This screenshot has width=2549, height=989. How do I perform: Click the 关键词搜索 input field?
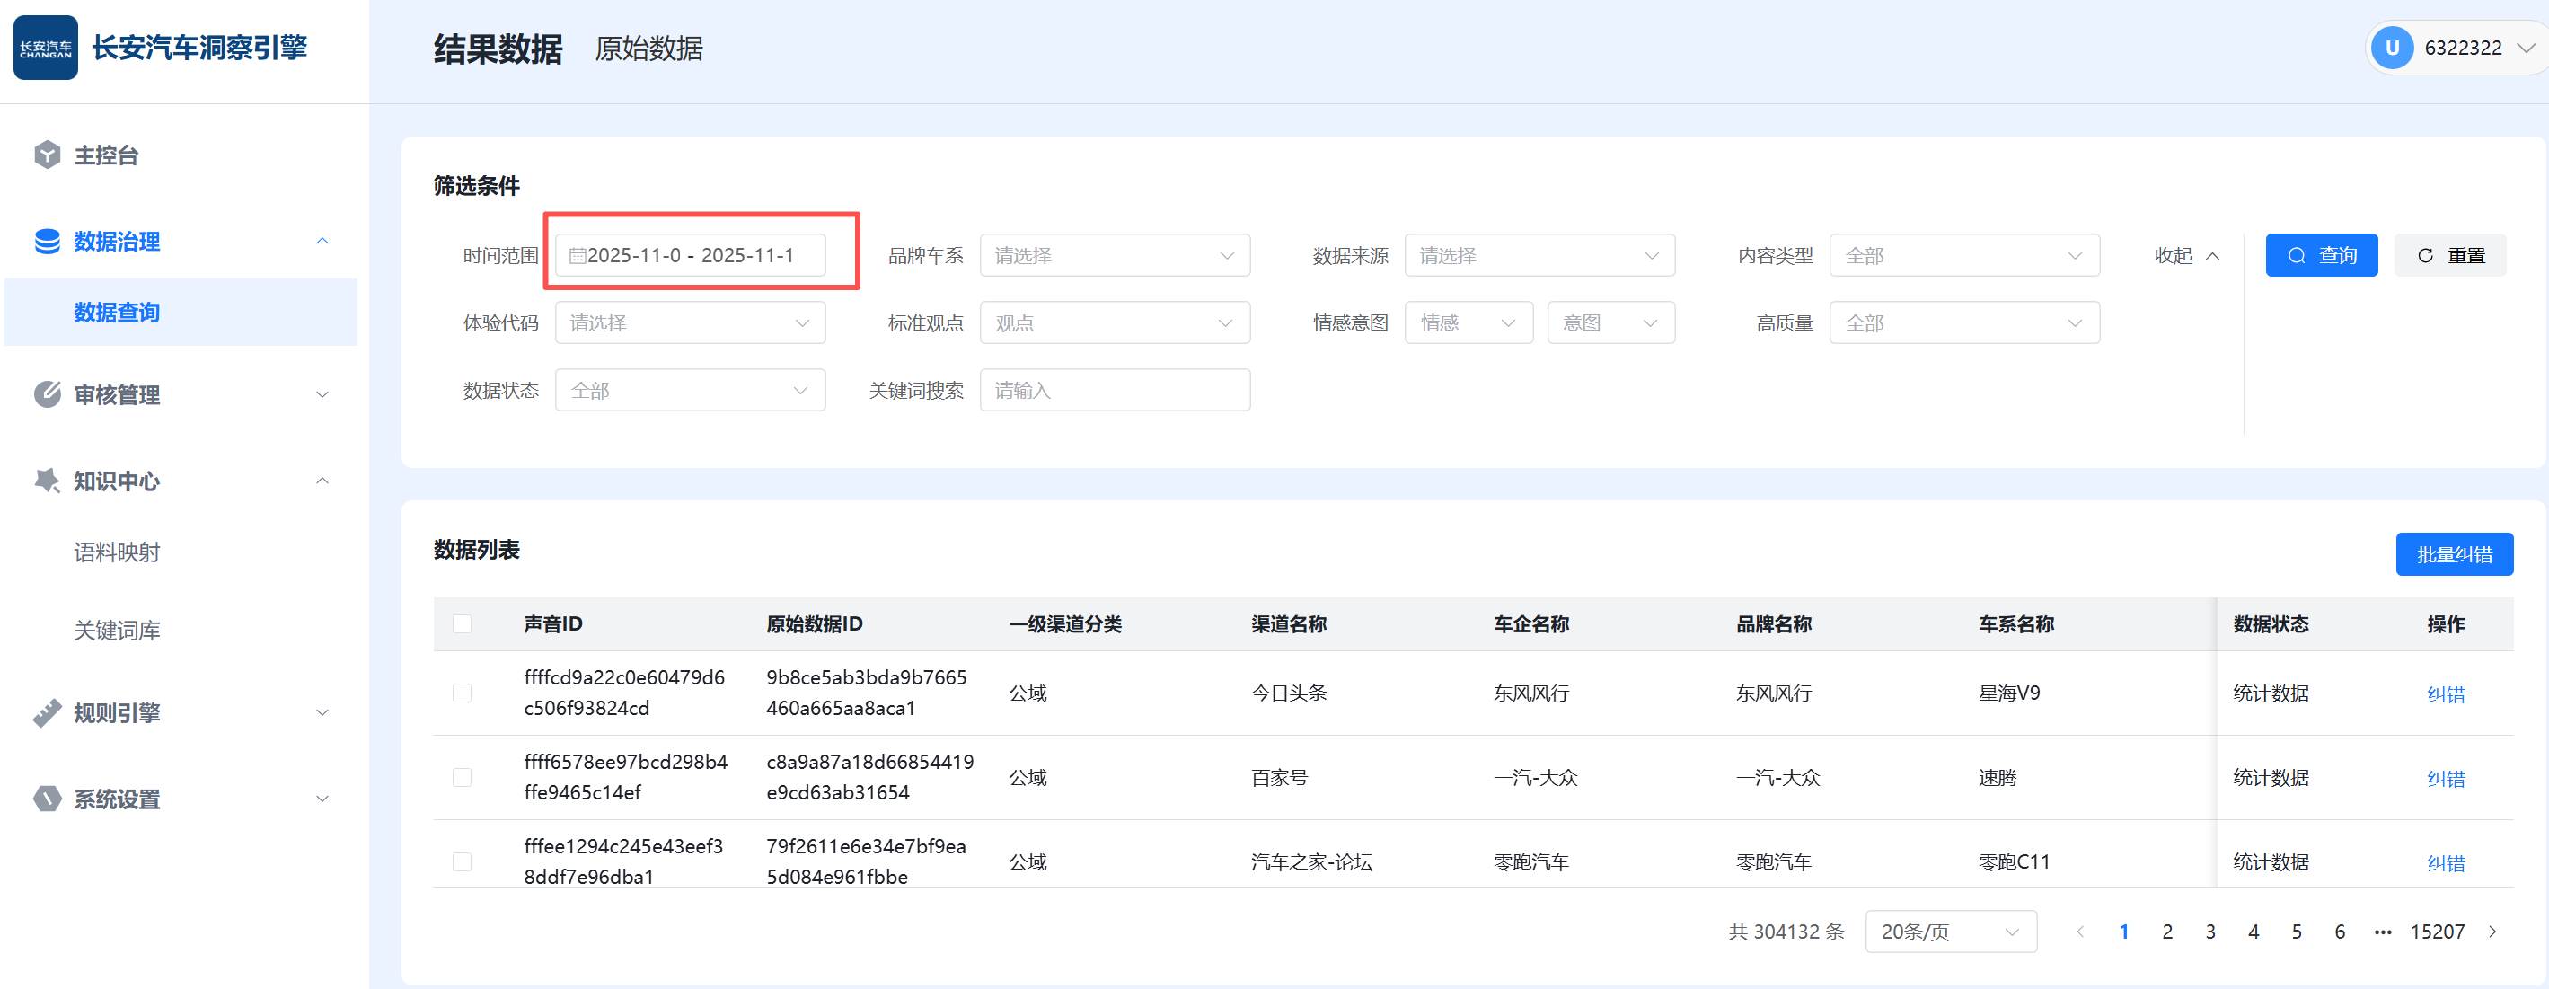(1115, 390)
